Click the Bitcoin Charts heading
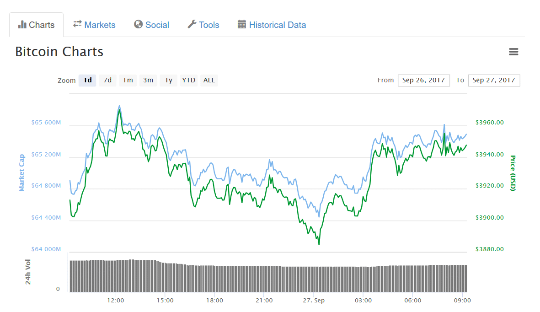The height and width of the screenshot is (312, 540). coord(59,52)
